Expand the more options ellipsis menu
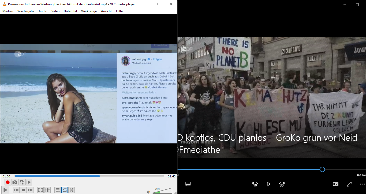This screenshot has height=194, width=366. point(362,184)
